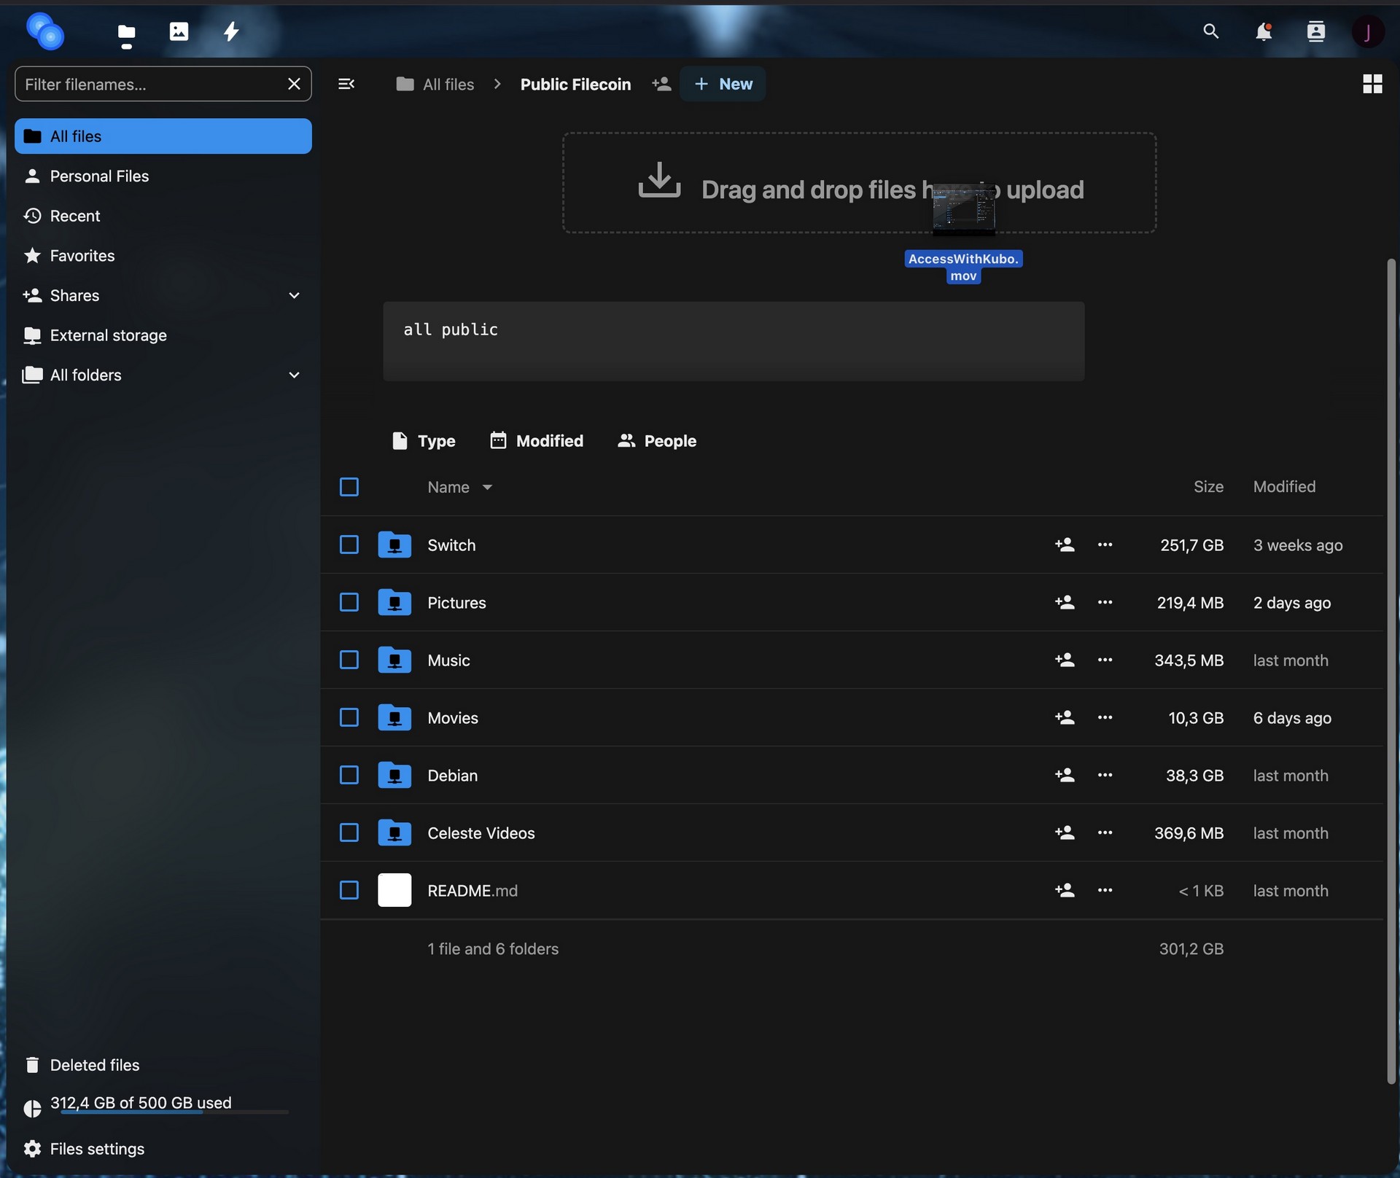Expand the Shares sidebar section

[x=294, y=295]
